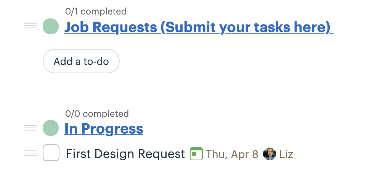Select the Thu, Apr 8 due date
Viewport: 369px width, 171px height.
tap(232, 154)
